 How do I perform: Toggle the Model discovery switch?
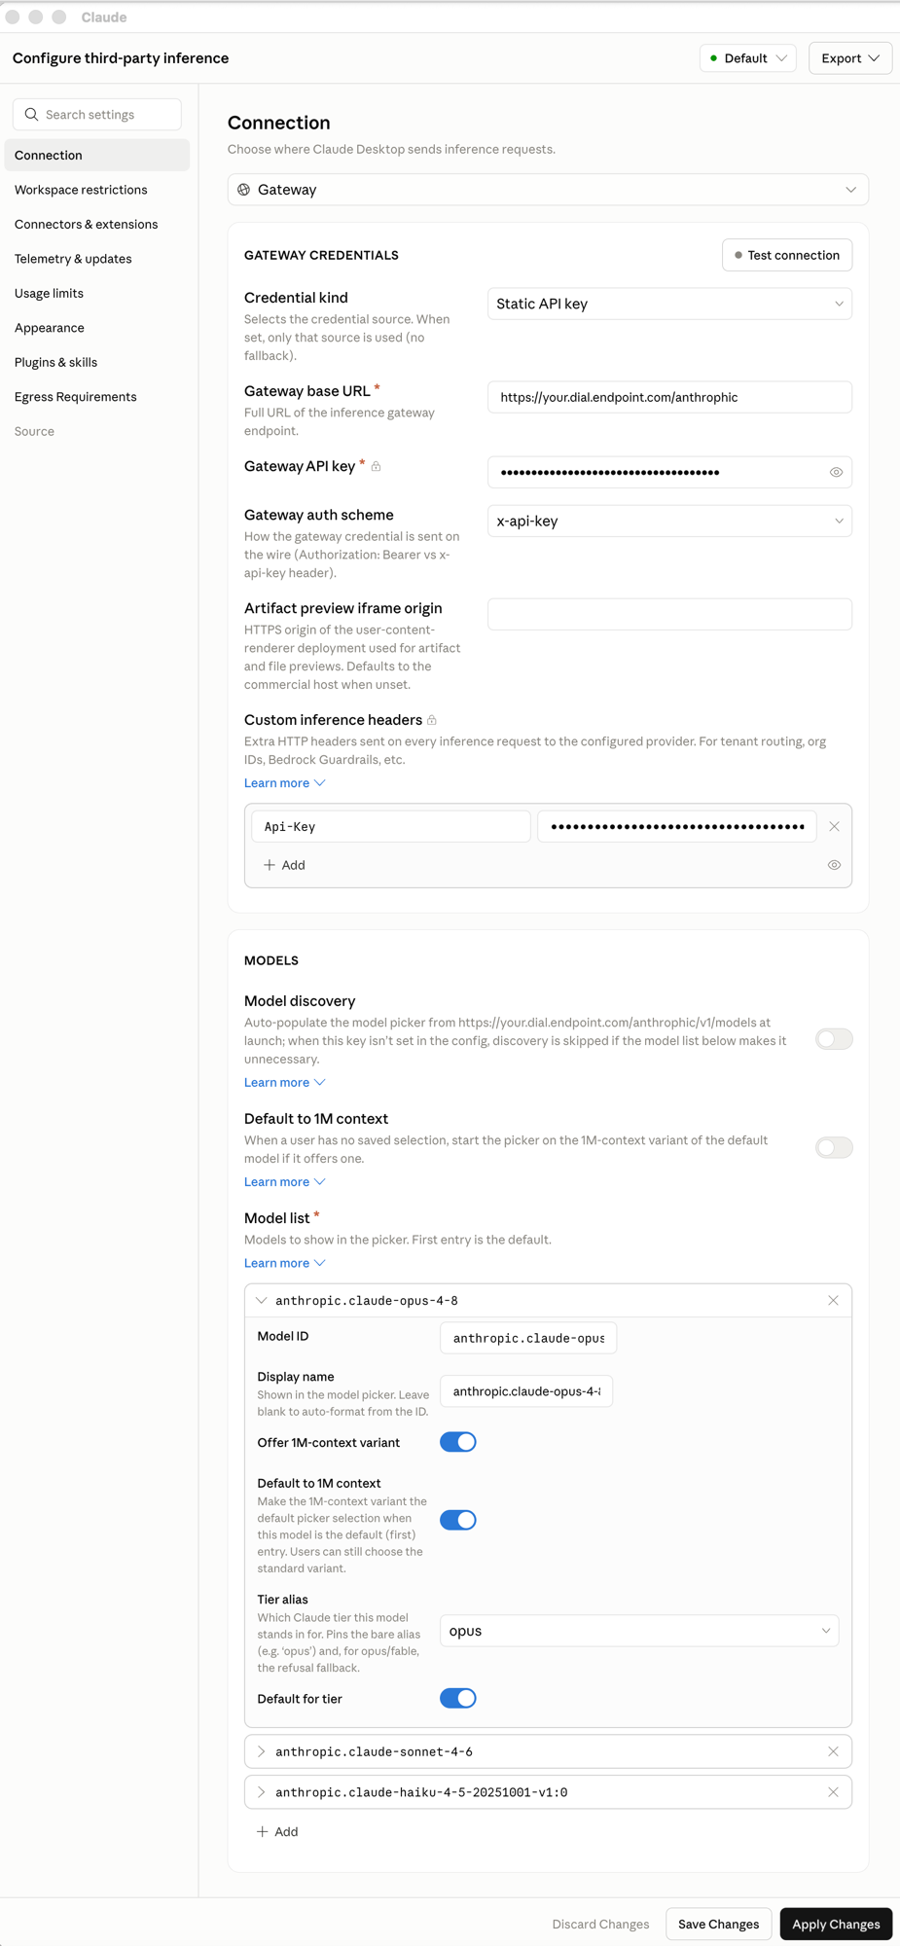pyautogui.click(x=834, y=1039)
